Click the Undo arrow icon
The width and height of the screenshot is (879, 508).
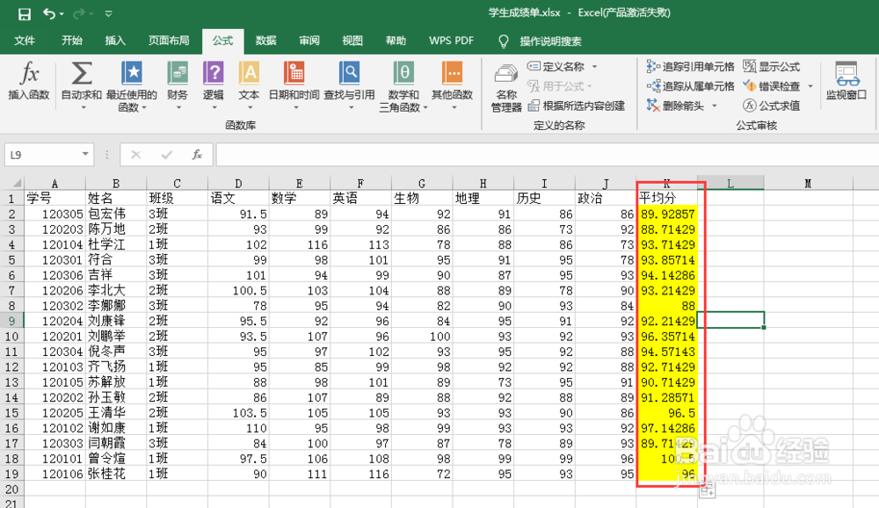click(49, 13)
